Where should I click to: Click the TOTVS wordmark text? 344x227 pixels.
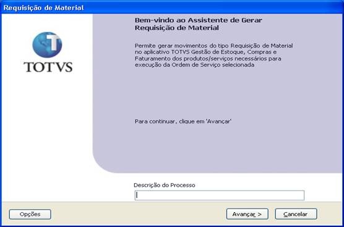pyautogui.click(x=48, y=67)
